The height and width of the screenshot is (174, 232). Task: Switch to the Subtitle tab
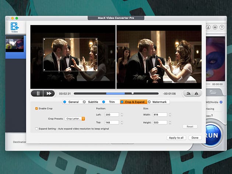[x=85, y=102]
